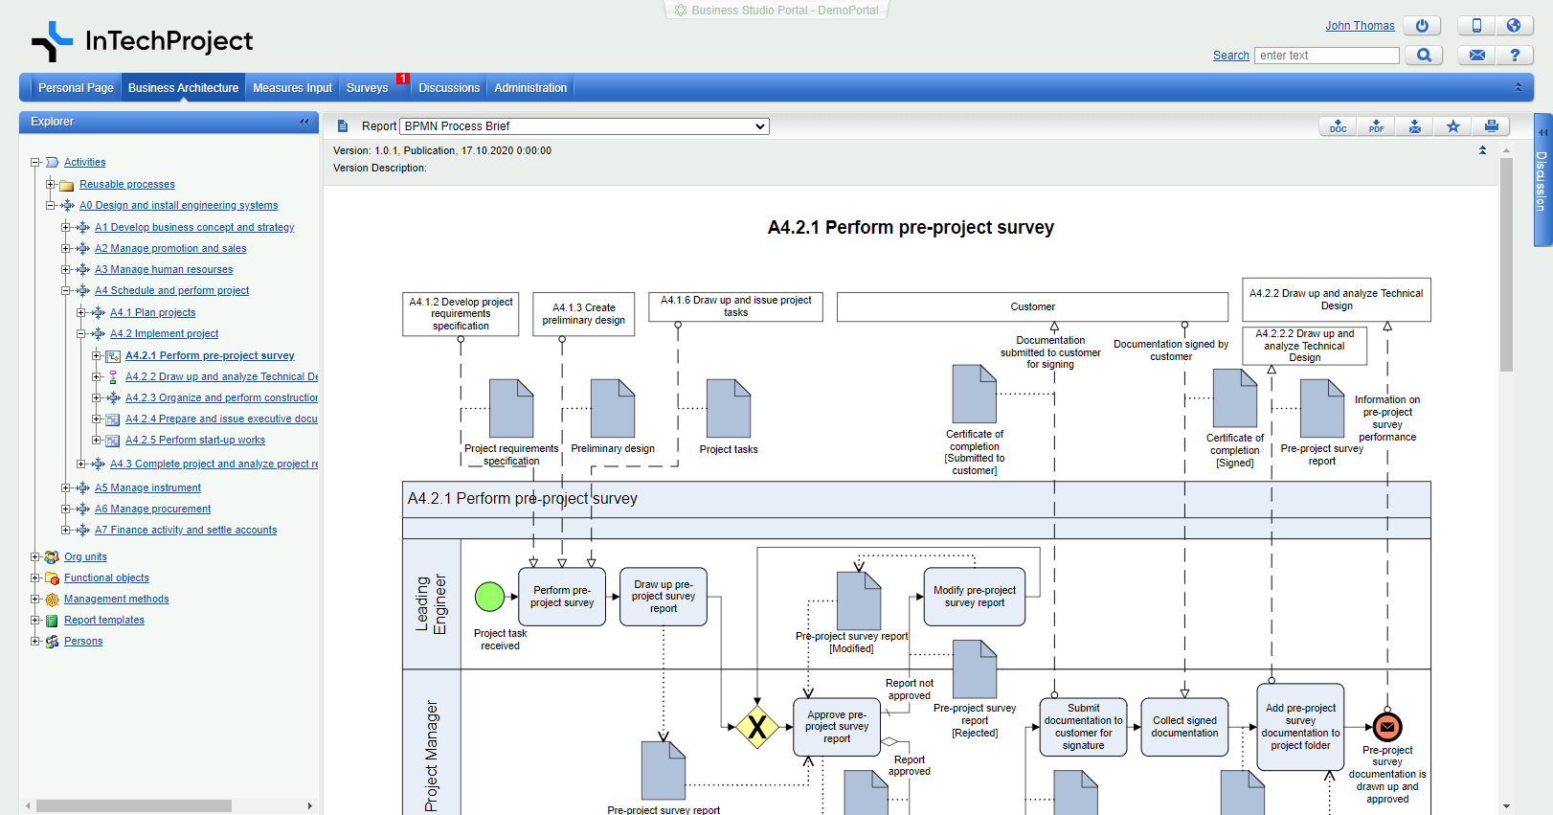Click the Customer participant box in diagram

1032,307
